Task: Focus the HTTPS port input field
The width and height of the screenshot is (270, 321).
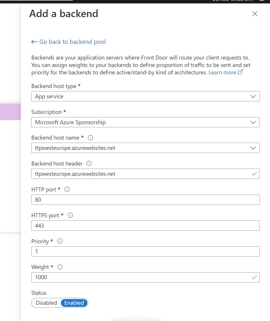Action: click(x=145, y=226)
